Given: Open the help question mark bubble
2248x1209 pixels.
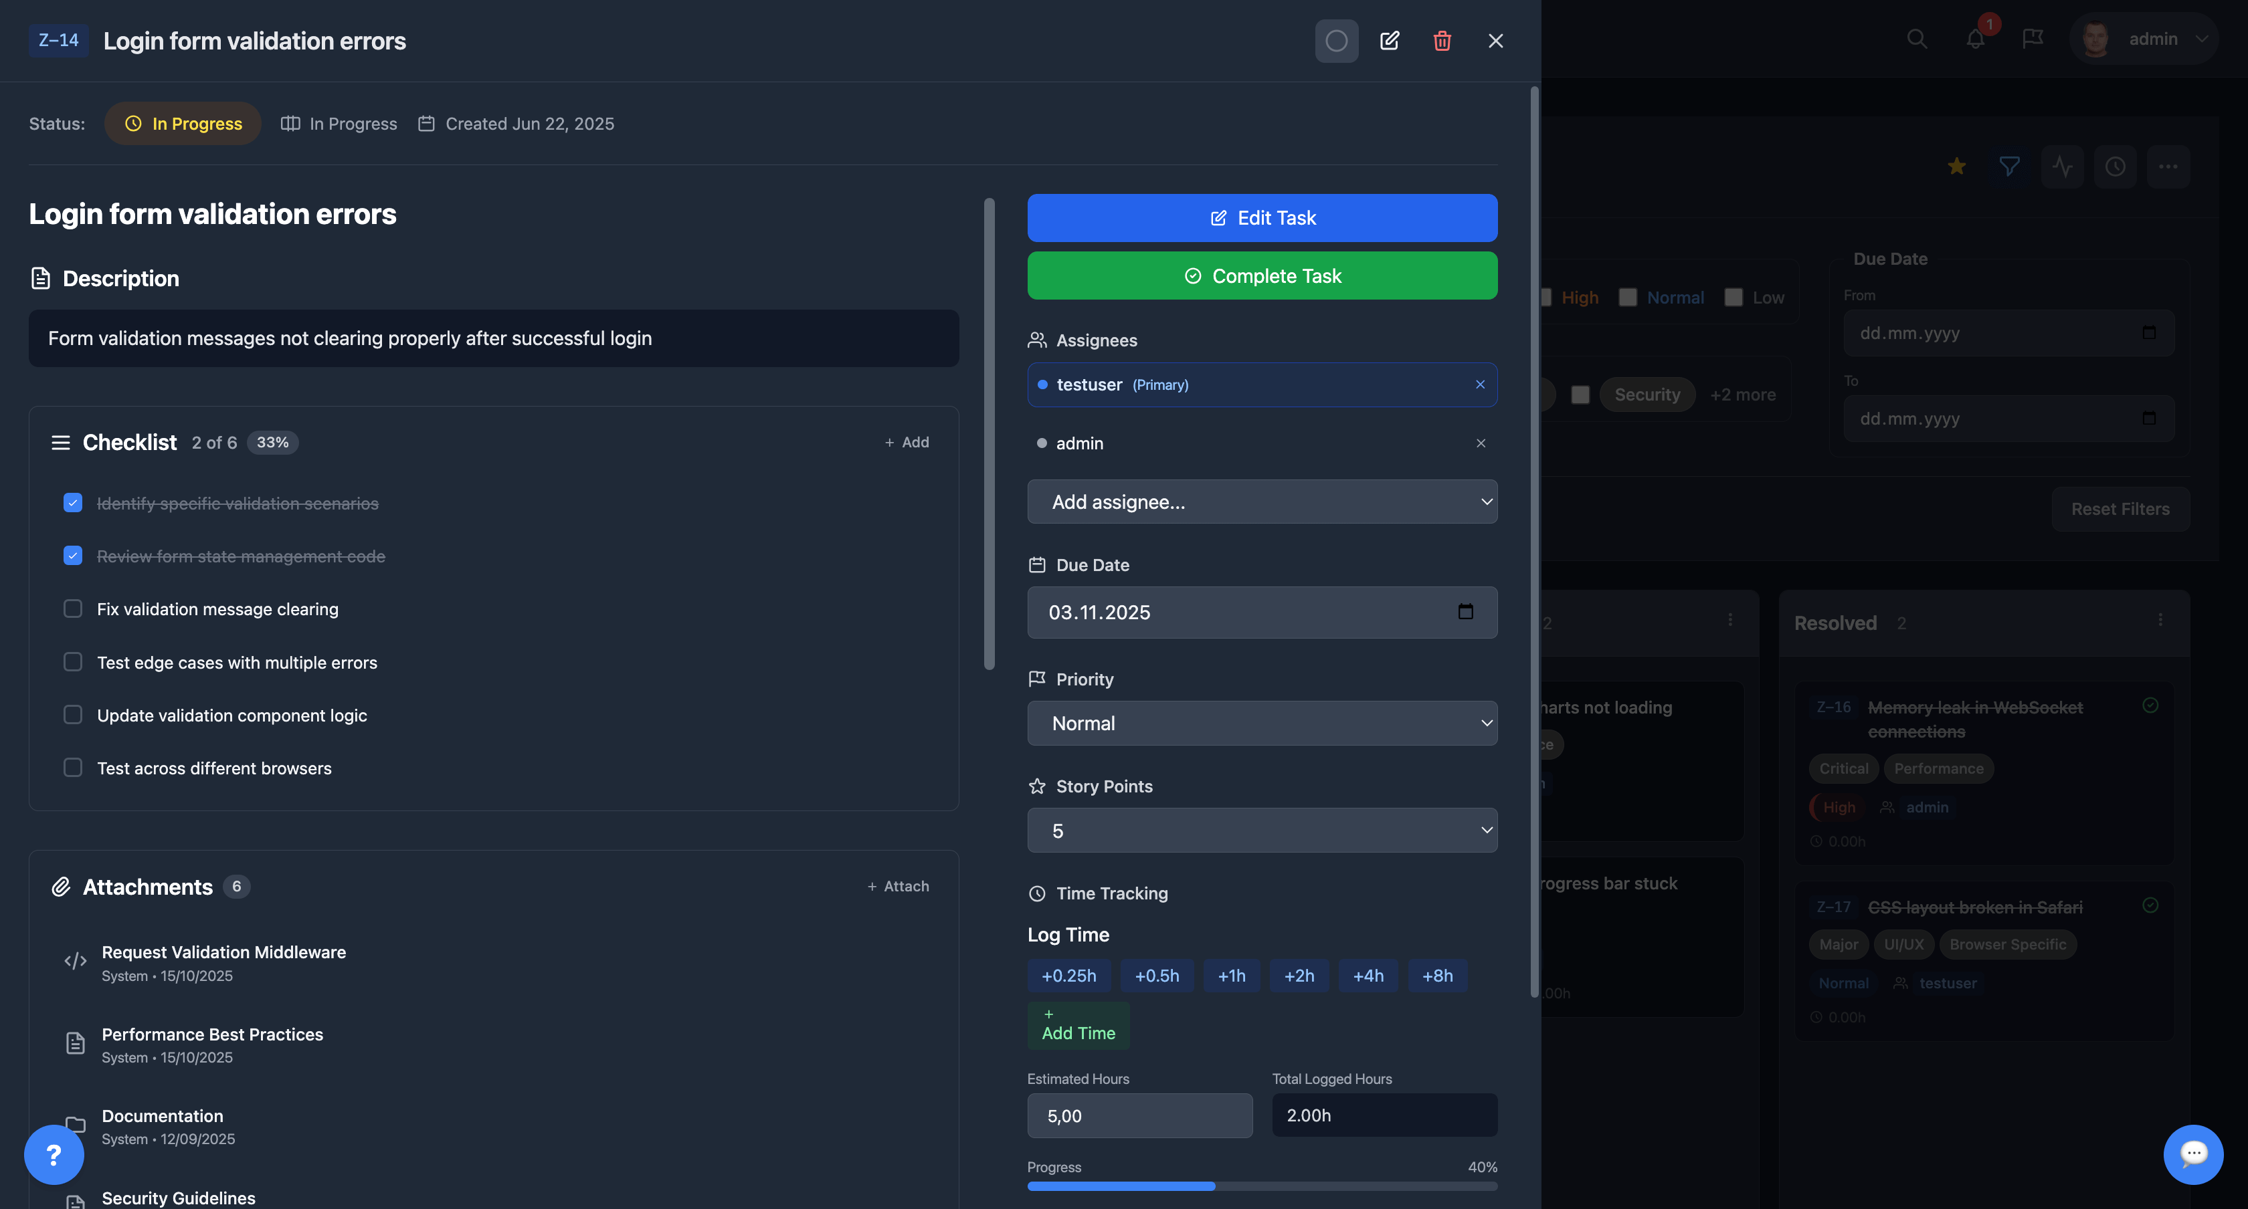Looking at the screenshot, I should click(x=54, y=1155).
